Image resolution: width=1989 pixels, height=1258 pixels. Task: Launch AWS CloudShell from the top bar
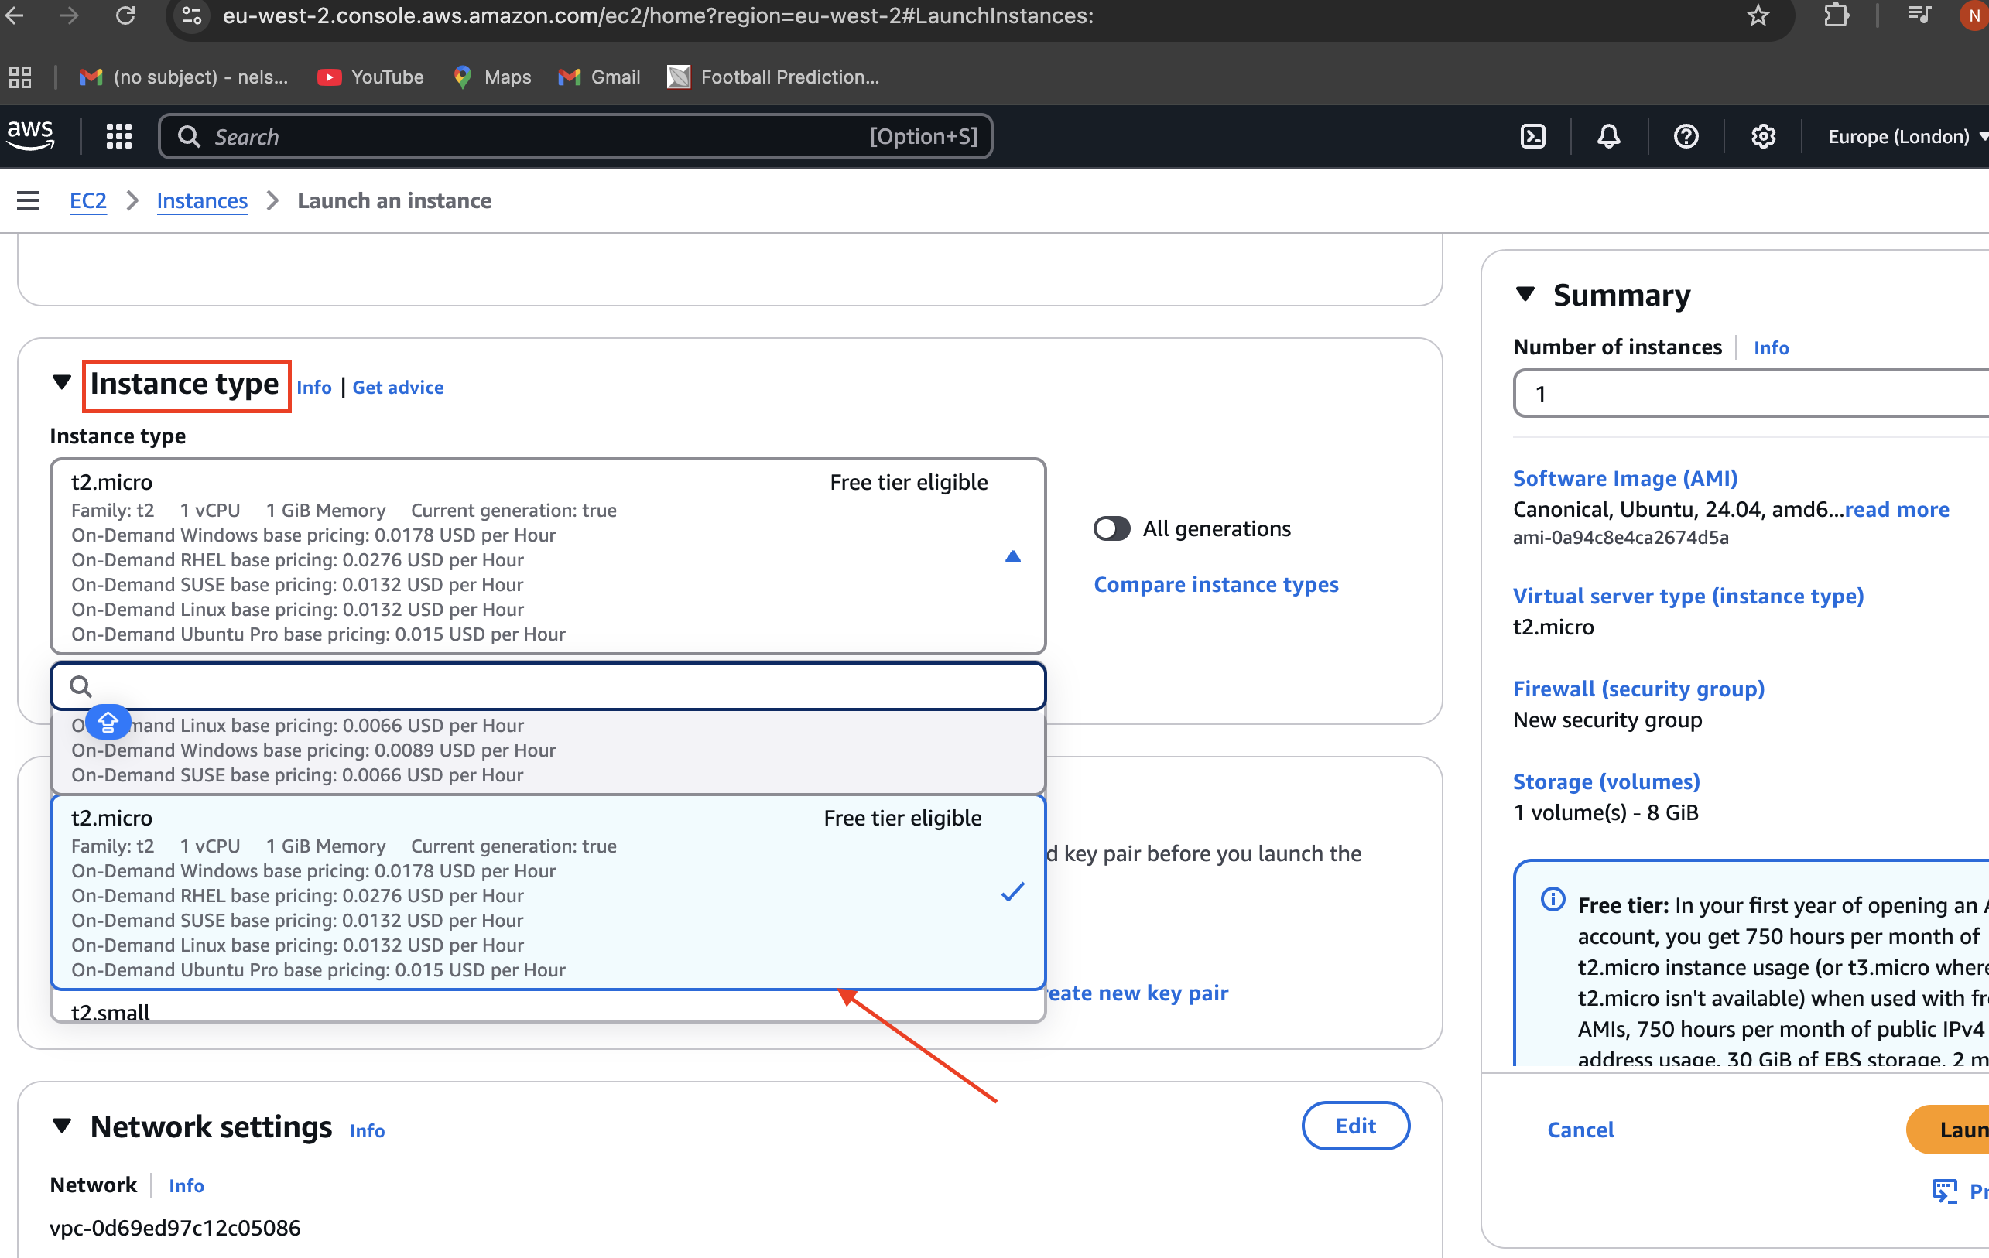click(1532, 136)
